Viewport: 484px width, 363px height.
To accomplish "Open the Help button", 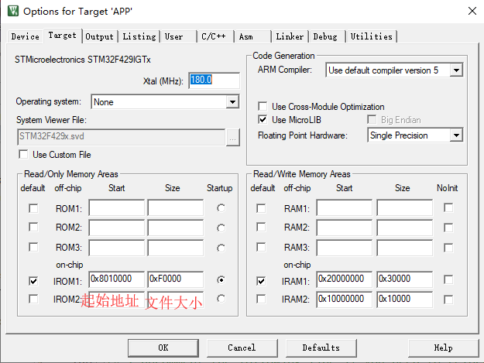I will click(x=443, y=348).
